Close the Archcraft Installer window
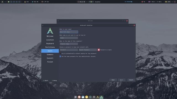Viewport: 177px width, 99px height. tap(134, 25)
